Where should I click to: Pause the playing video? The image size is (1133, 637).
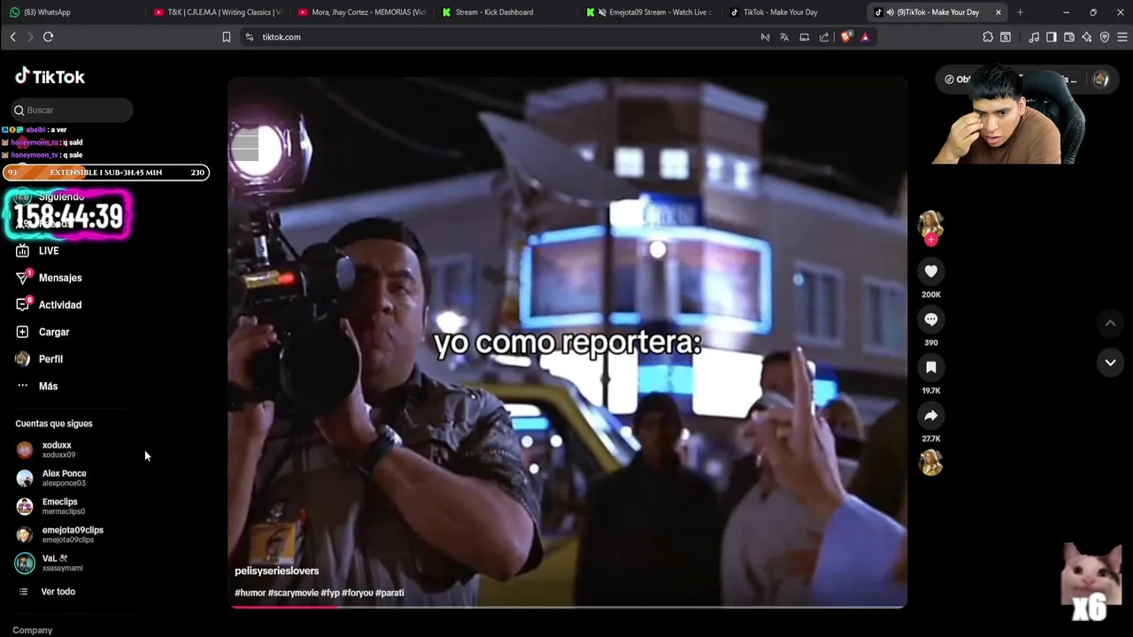(567, 342)
